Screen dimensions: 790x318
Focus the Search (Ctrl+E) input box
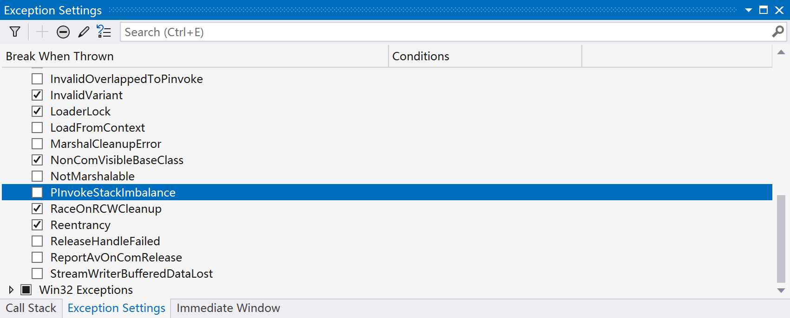tap(446, 32)
